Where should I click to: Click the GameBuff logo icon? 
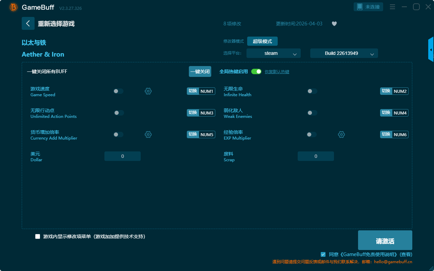click(x=14, y=7)
